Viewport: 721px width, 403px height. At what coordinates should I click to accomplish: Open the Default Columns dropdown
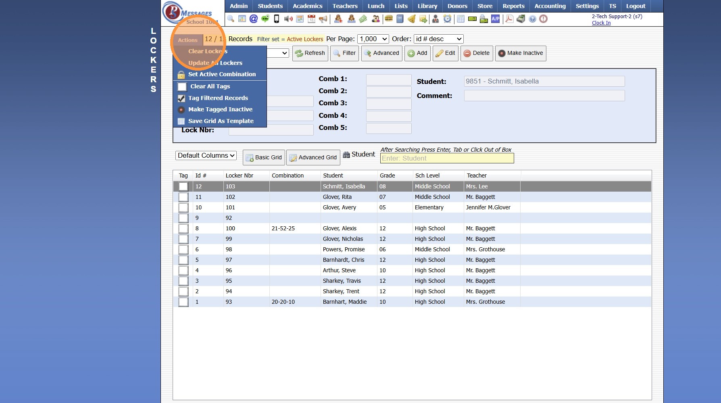click(206, 156)
